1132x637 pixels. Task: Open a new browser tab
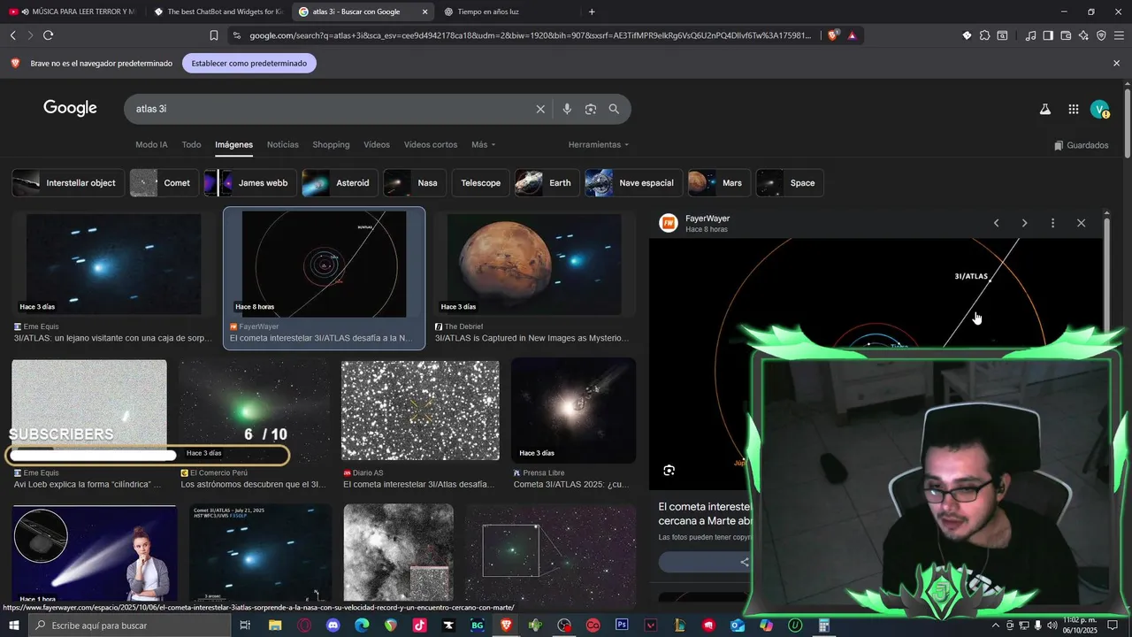point(592,12)
